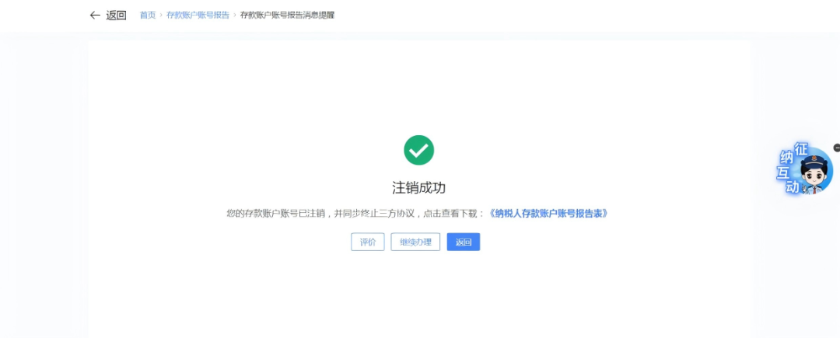
Task: Click the 存款账户账号报告消息提醒 breadcrumb text
Action: coord(287,15)
